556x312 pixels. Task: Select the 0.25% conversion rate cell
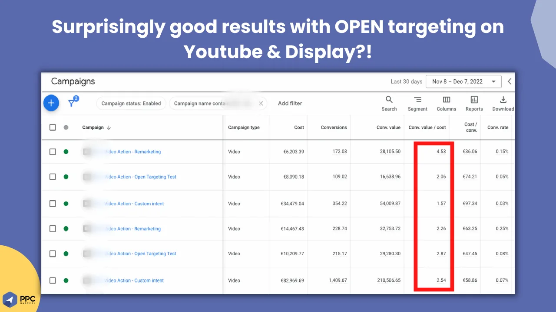(502, 229)
